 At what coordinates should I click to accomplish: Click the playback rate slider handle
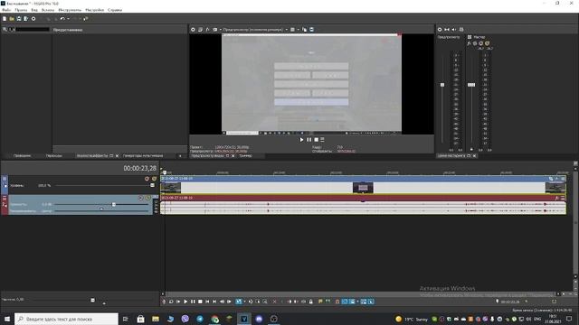92,300
